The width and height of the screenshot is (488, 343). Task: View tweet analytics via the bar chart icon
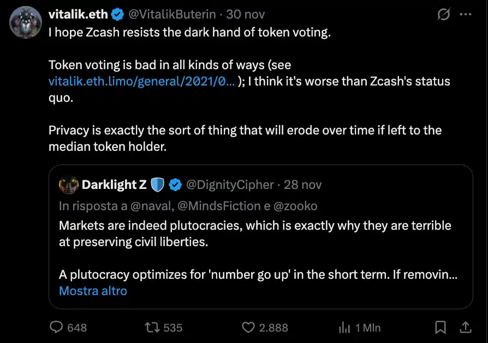tap(345, 327)
